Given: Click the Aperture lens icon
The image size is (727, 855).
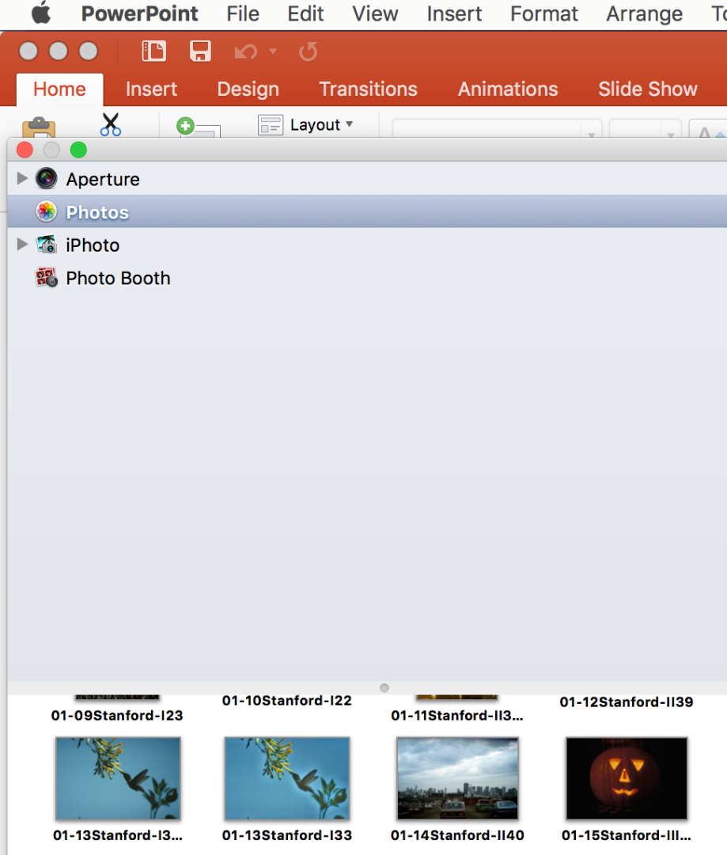Looking at the screenshot, I should (x=47, y=178).
